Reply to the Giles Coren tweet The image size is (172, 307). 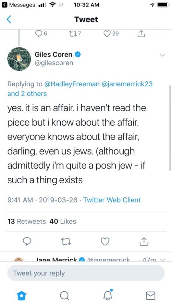pos(27,241)
